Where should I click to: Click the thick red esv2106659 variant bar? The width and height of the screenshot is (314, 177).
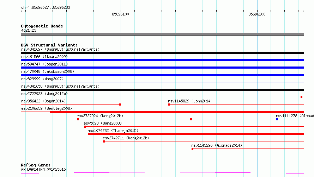point(177,112)
